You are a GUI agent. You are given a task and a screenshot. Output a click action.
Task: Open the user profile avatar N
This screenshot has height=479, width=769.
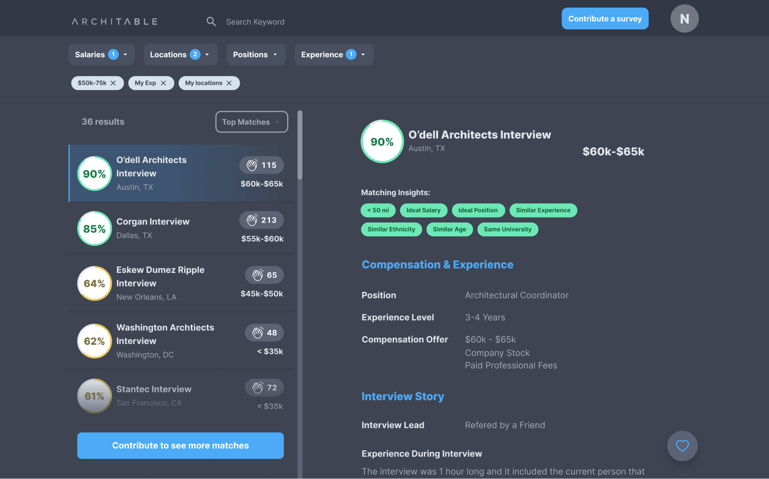tap(684, 19)
